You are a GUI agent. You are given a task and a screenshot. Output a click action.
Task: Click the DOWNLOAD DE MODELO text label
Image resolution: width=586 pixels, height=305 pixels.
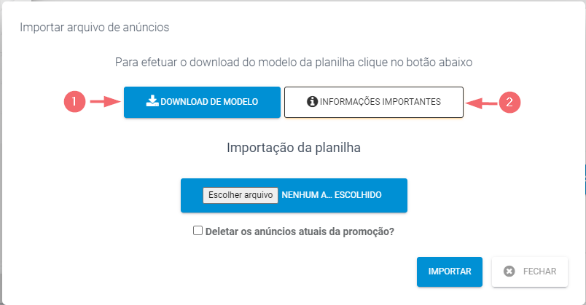coord(209,101)
